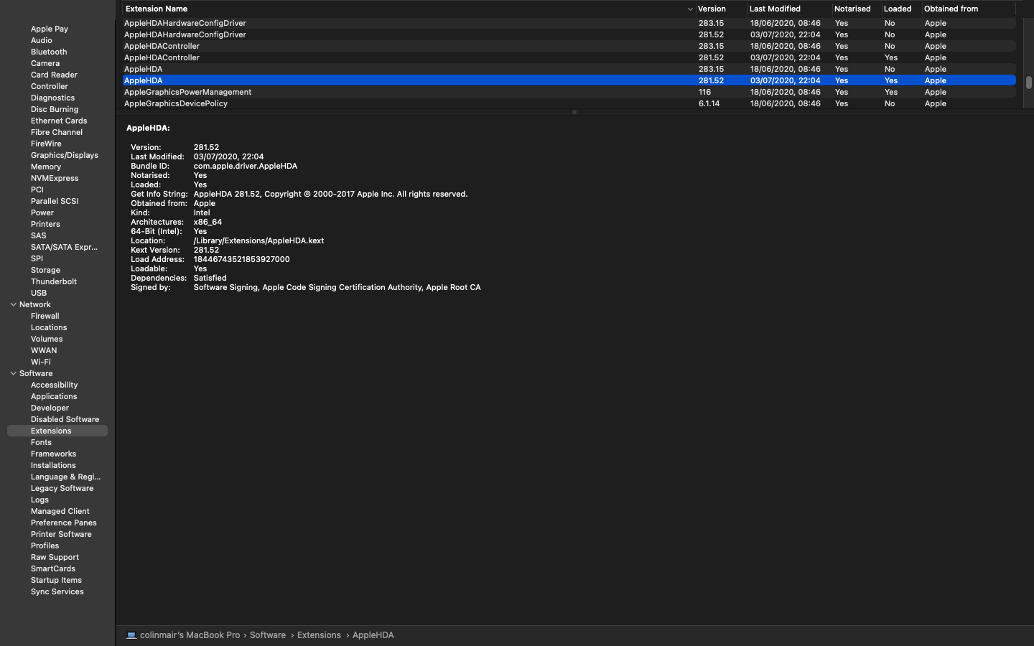Open Sync Services in sidebar
Viewport: 1034px width, 646px height.
click(x=57, y=591)
